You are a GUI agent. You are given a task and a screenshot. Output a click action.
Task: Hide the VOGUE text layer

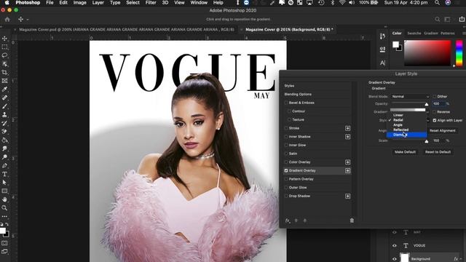395,246
